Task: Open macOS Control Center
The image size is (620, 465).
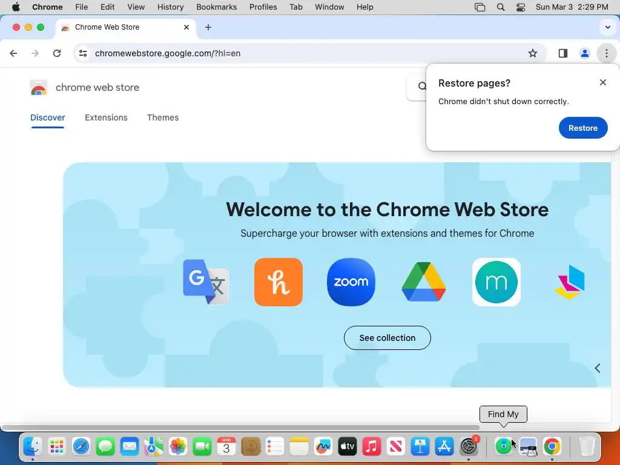Action: point(521,7)
